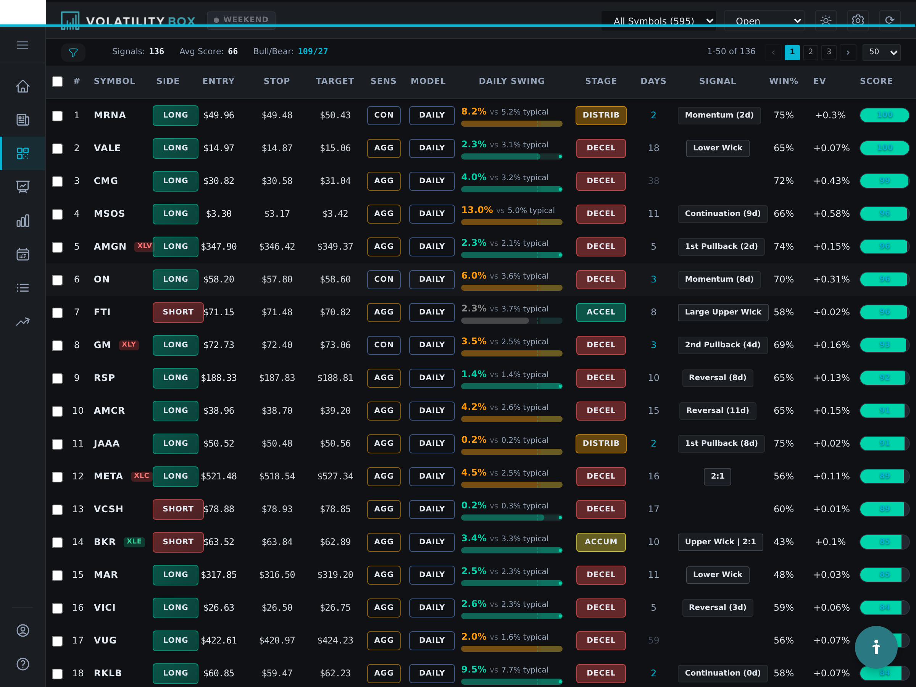Check the META row checkbox
916x687 pixels.
(x=57, y=477)
